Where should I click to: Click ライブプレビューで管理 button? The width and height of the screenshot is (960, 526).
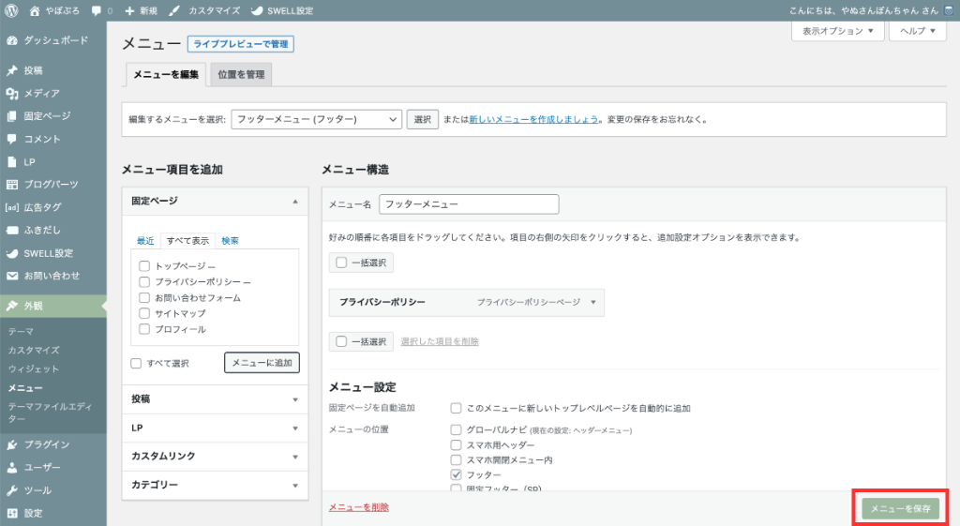pyautogui.click(x=241, y=44)
